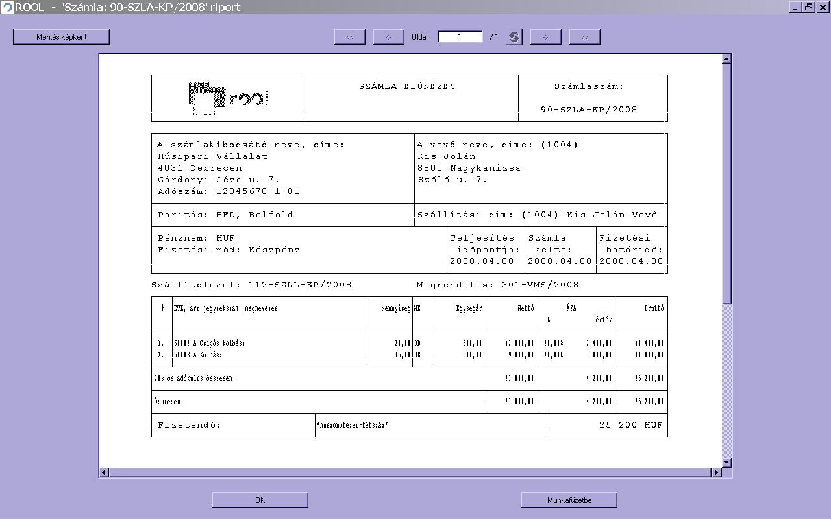Click the vertical scrollbar up arrow
The height and width of the screenshot is (519, 831).
726,59
